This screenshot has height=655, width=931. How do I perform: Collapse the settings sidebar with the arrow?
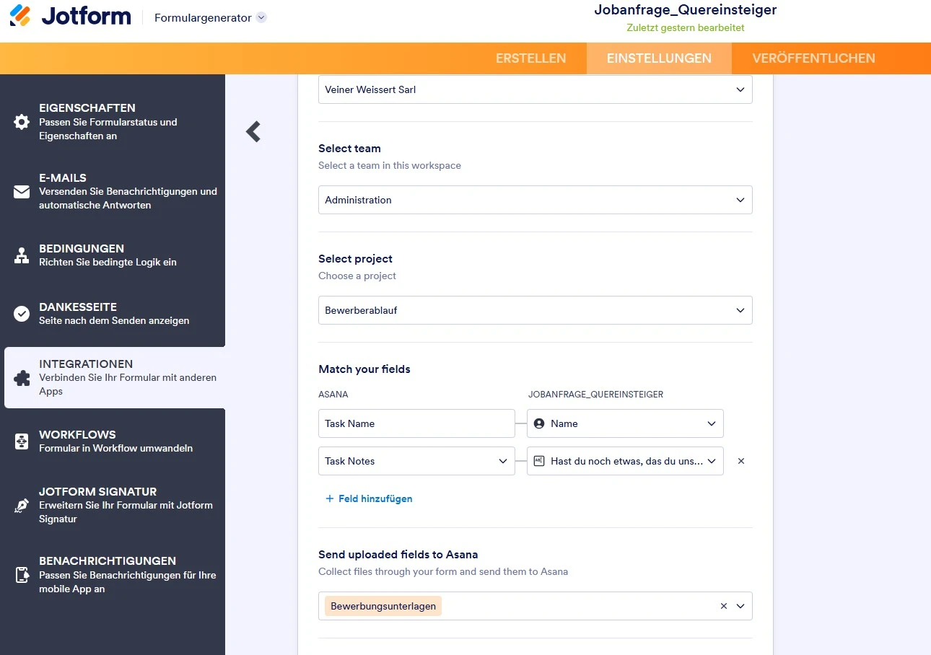click(x=253, y=132)
